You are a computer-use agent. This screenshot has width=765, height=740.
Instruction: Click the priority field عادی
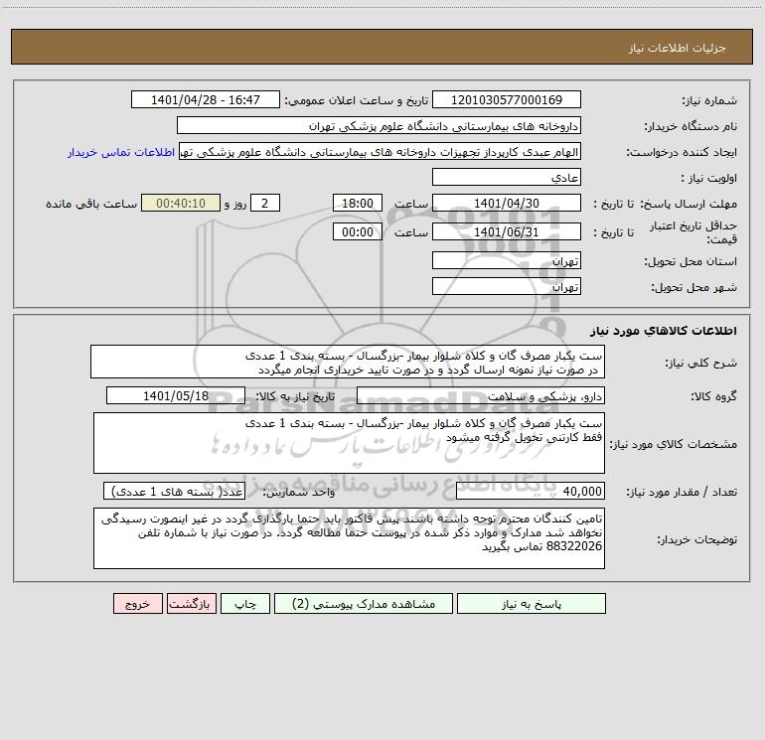(507, 177)
